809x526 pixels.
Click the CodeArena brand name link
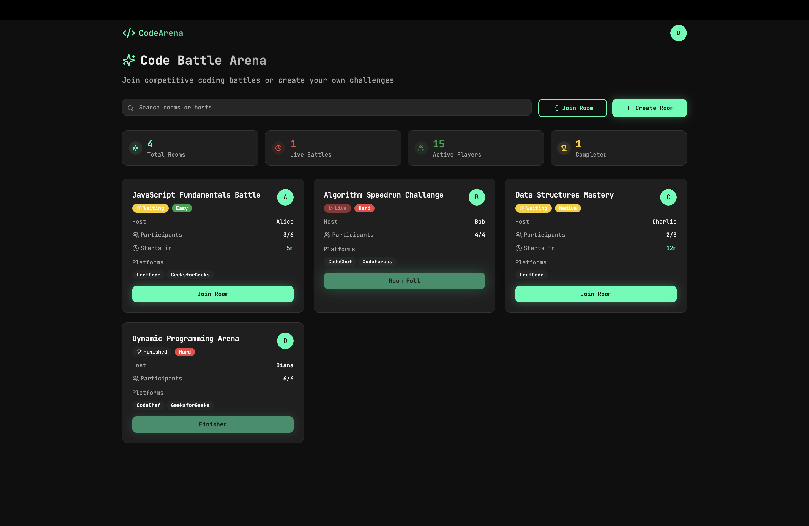161,33
